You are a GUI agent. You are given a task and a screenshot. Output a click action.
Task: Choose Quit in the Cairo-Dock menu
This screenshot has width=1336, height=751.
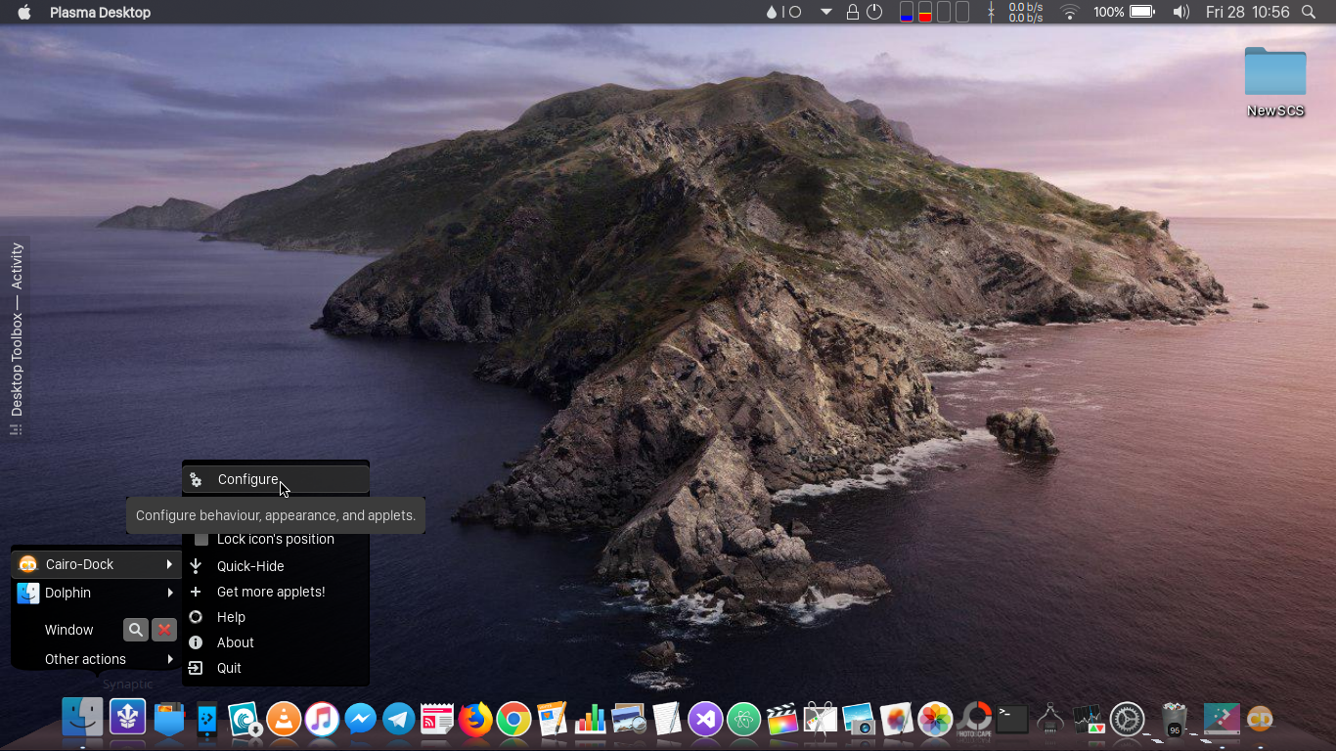click(x=275, y=668)
